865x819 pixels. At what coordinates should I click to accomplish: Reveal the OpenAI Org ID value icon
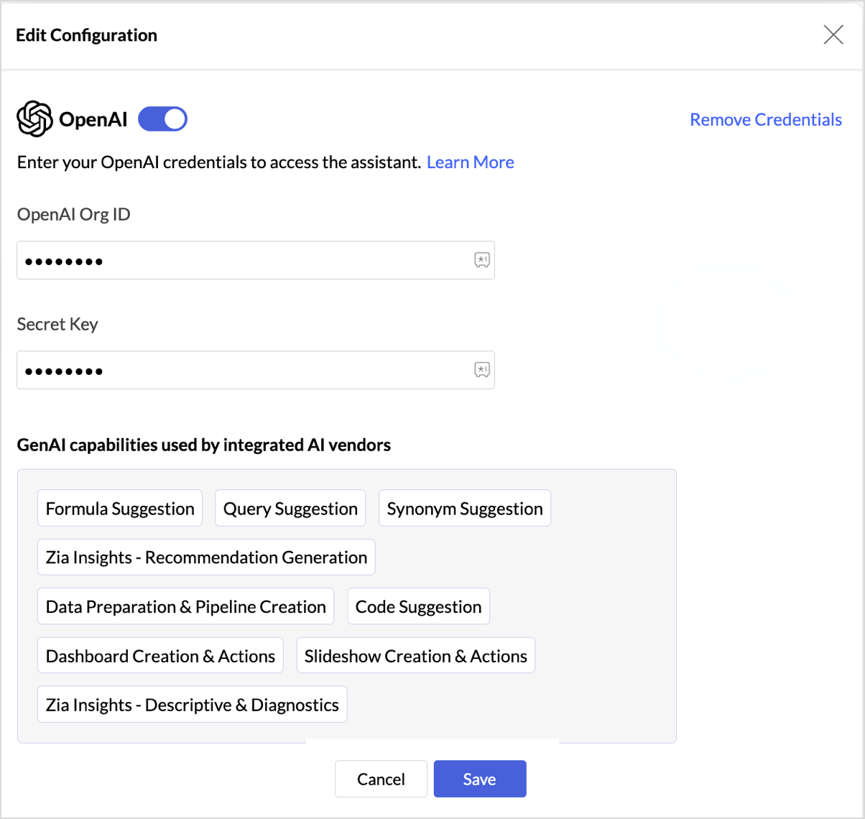(481, 260)
